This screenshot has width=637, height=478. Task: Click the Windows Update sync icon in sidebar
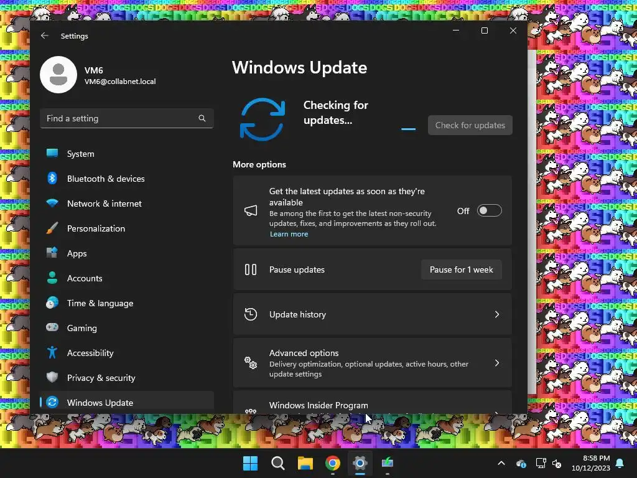tap(52, 402)
